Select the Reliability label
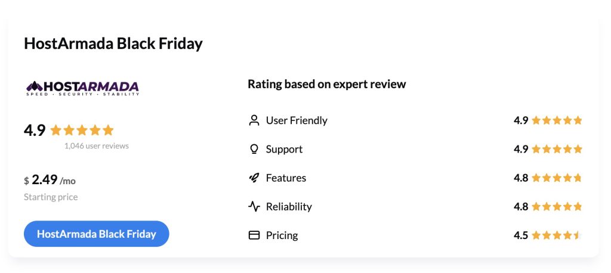Screen dimensions: 611x273 (289, 207)
